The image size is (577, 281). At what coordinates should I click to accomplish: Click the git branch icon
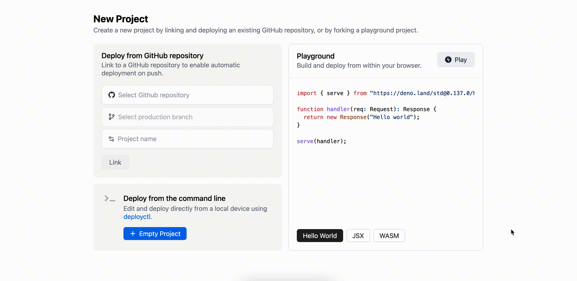pos(112,117)
